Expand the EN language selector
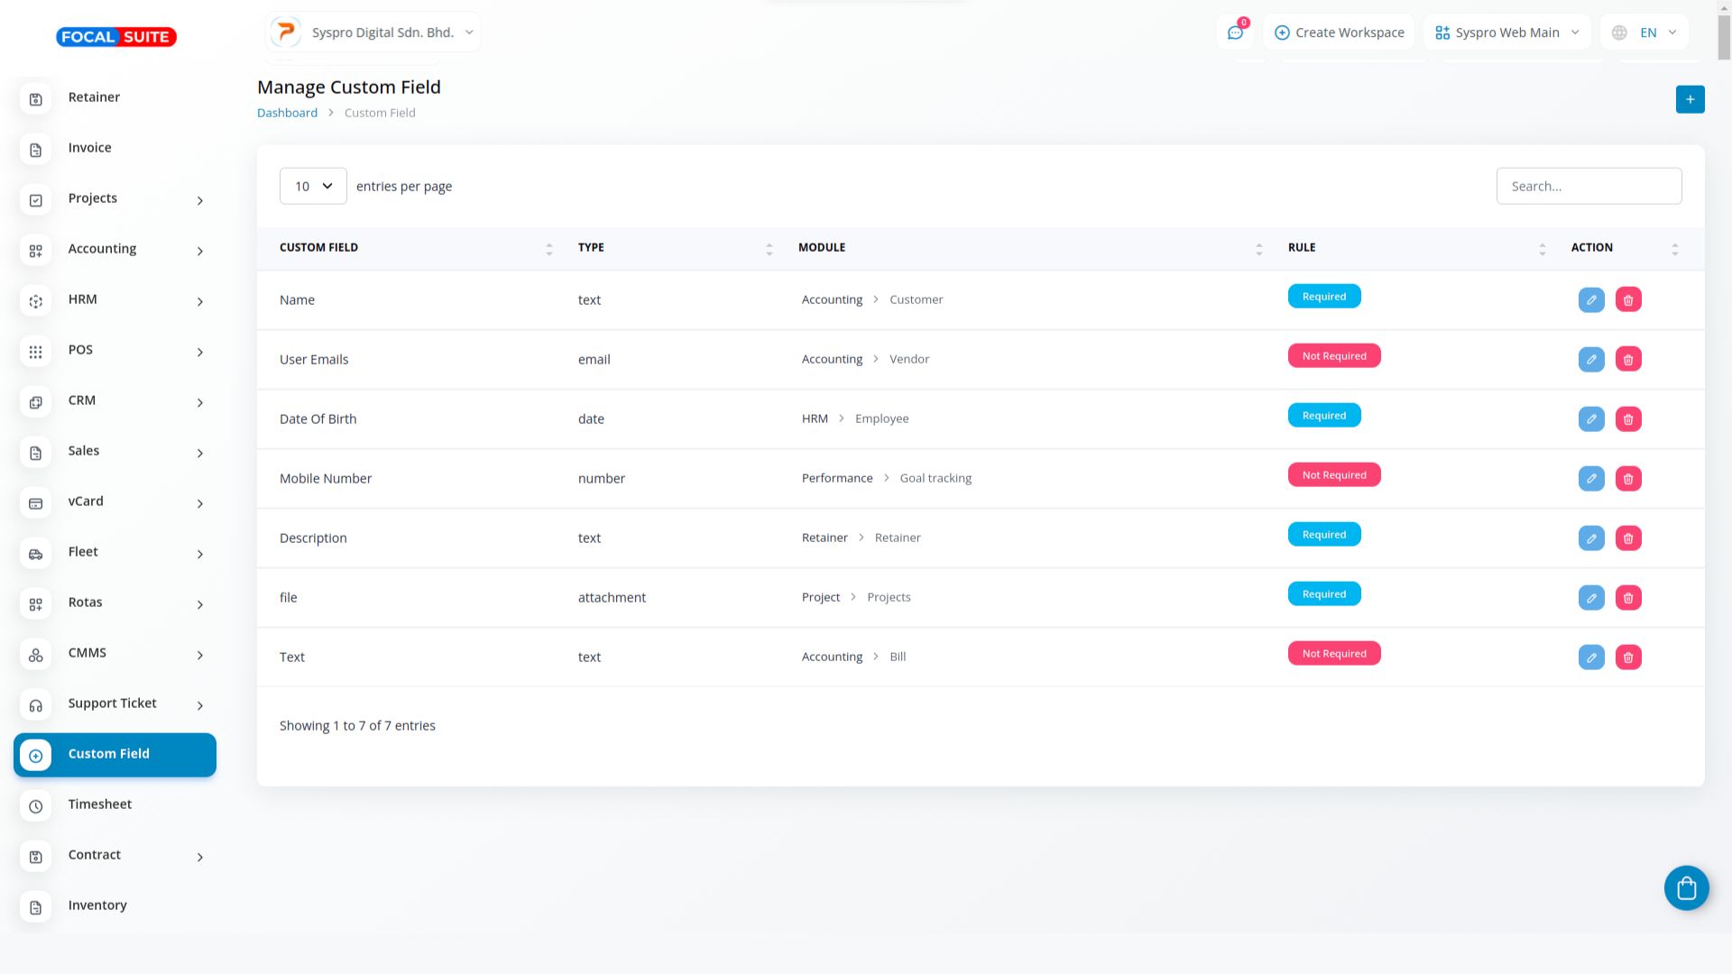Screen dimensions: 1732x974 1647,32
